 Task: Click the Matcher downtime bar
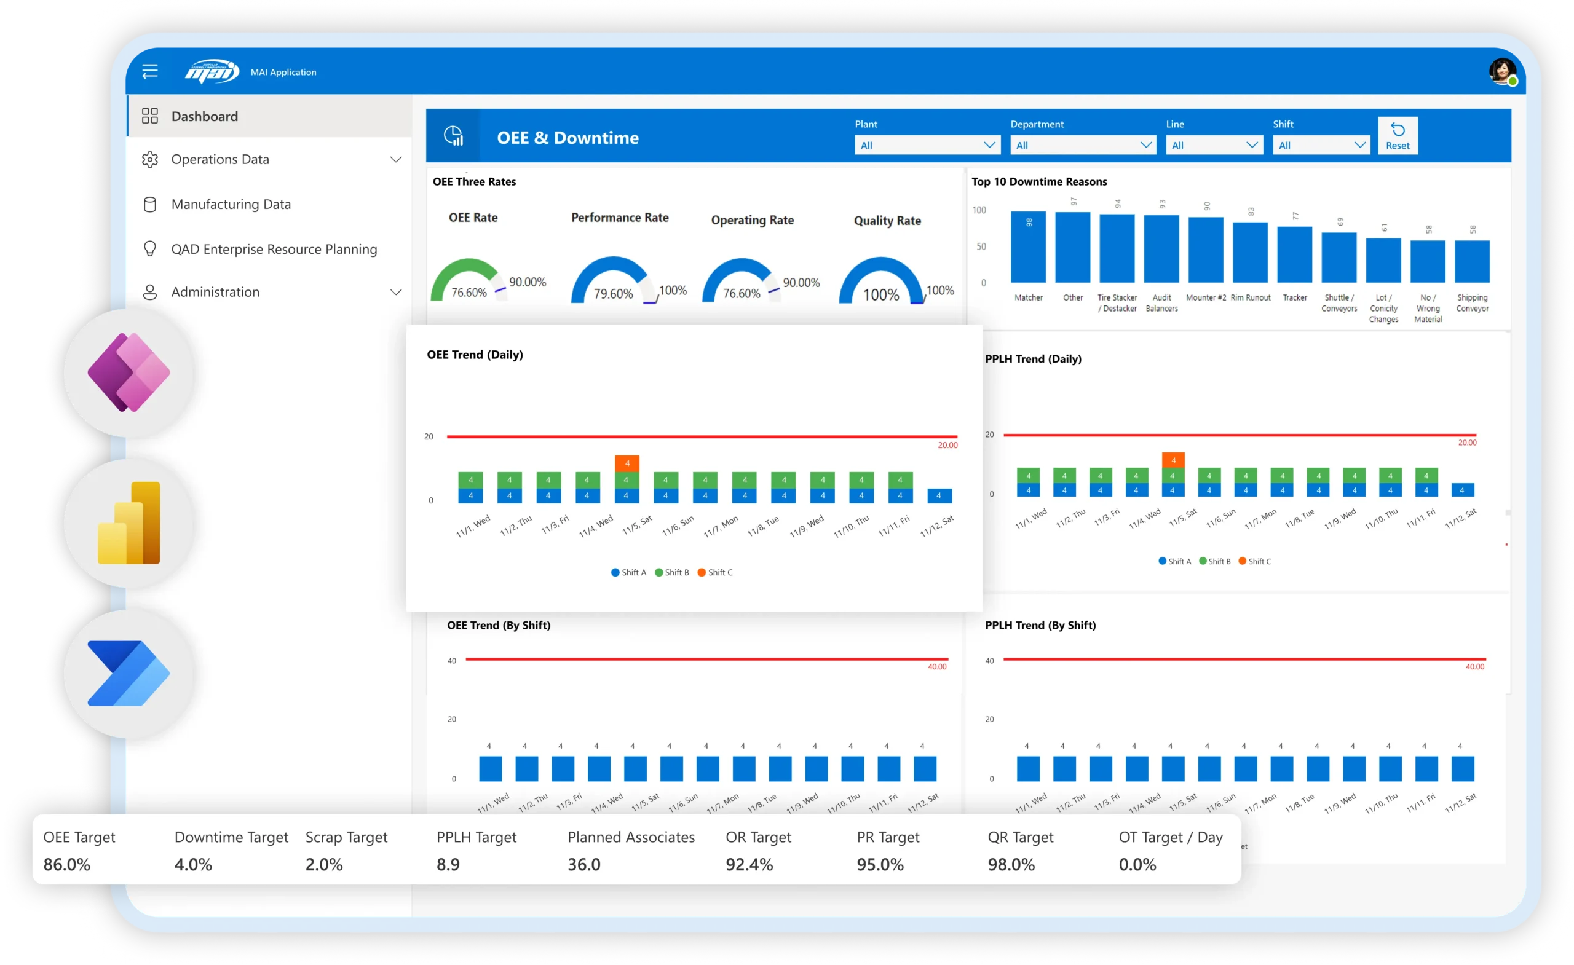point(1029,247)
